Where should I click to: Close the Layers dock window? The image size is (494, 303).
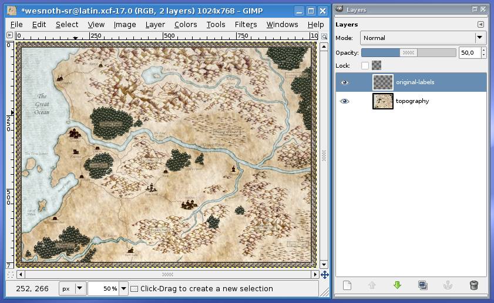(x=483, y=9)
